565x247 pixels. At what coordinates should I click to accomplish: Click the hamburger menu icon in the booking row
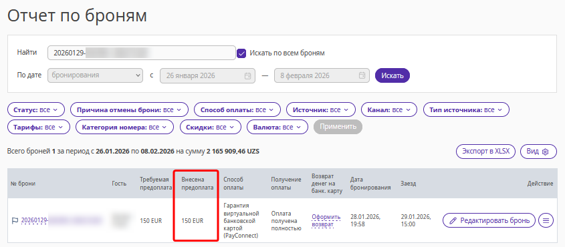546,220
